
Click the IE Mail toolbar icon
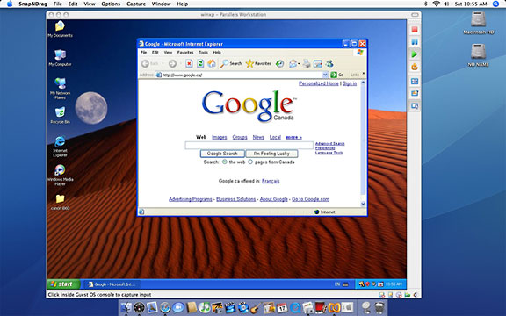pos(293,63)
